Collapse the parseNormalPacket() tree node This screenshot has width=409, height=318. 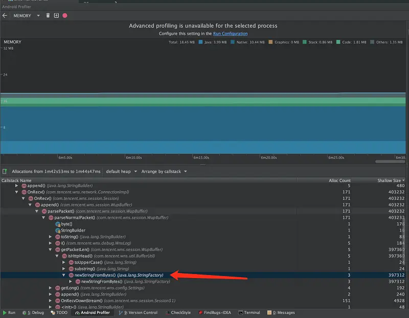pos(43,218)
